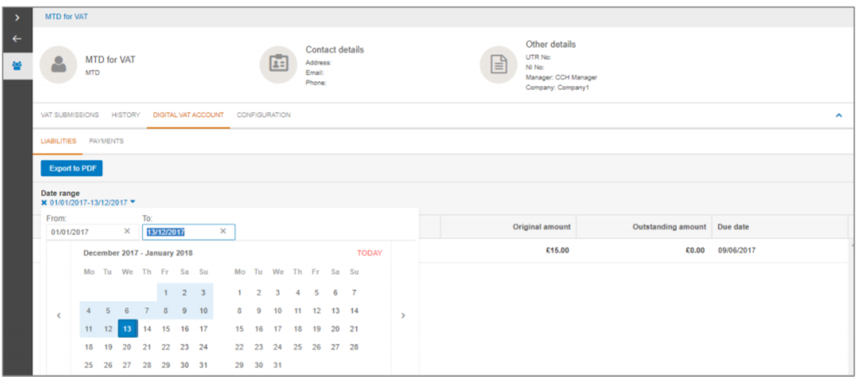Viewport: 861px width, 377px height.
Task: Choose December 20 in calendar
Action: coord(126,347)
